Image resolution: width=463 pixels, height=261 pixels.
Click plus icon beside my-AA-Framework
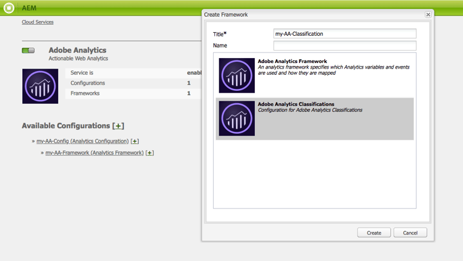(x=150, y=153)
